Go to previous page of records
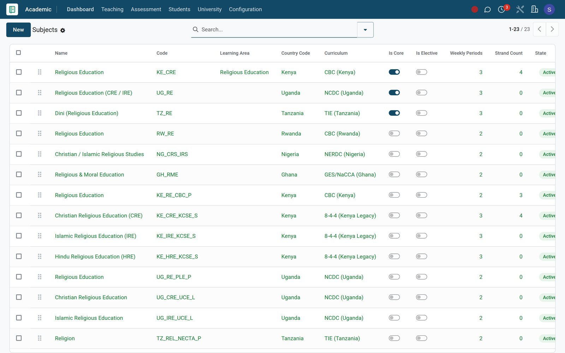The image size is (565, 353). pos(539,29)
